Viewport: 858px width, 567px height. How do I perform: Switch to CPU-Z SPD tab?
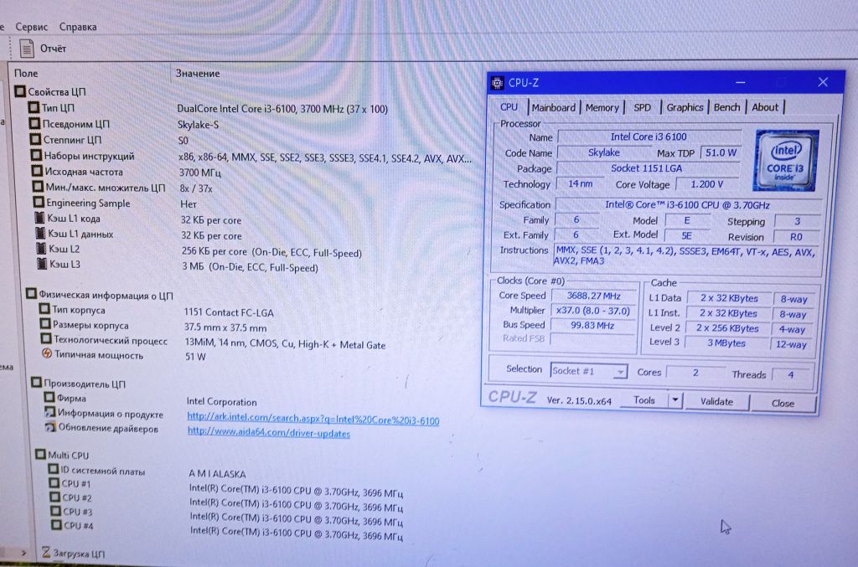643,108
